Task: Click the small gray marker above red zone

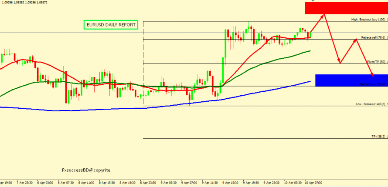Action: (x=324, y=1)
